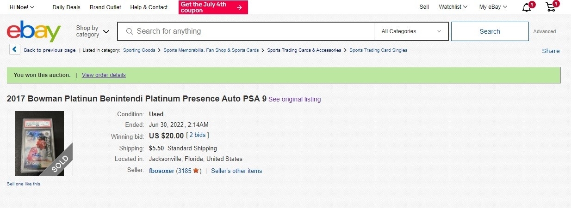Go to Daily Deals

click(66, 7)
